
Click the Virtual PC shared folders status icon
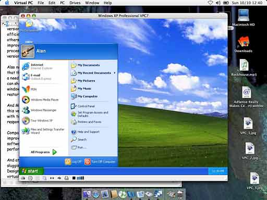[x=44, y=178]
